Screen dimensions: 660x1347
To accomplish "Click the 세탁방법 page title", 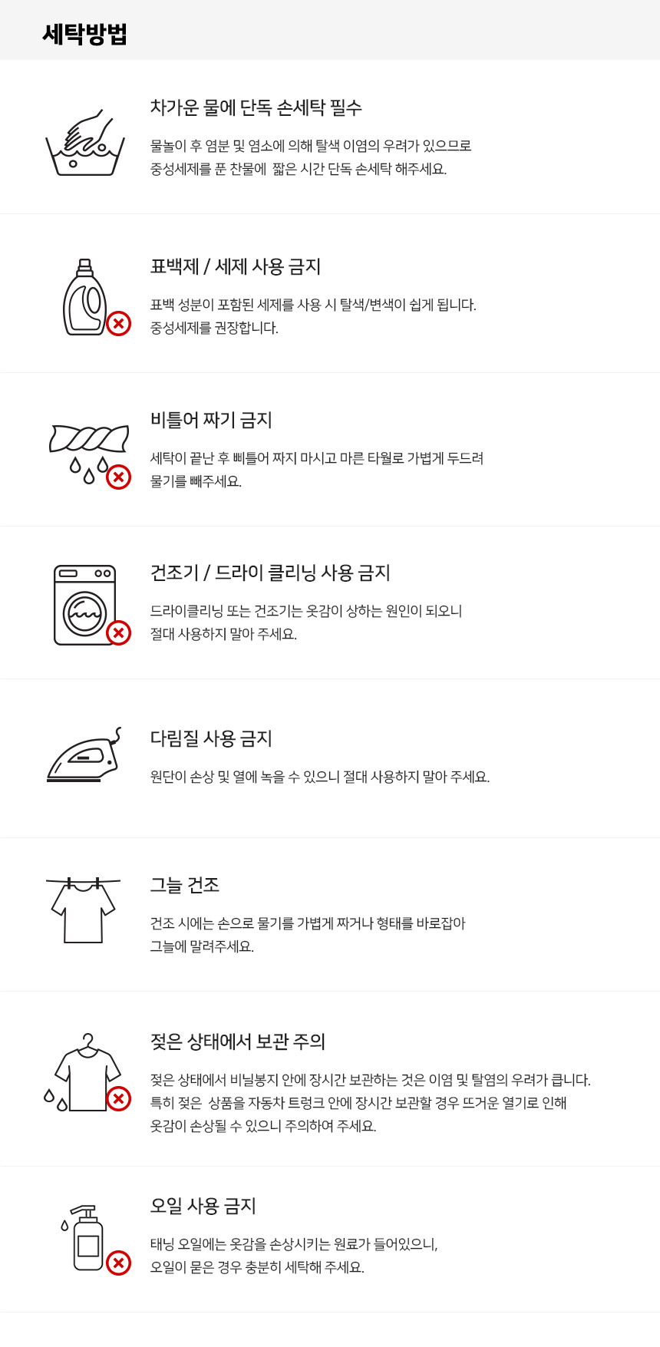I will (x=84, y=35).
